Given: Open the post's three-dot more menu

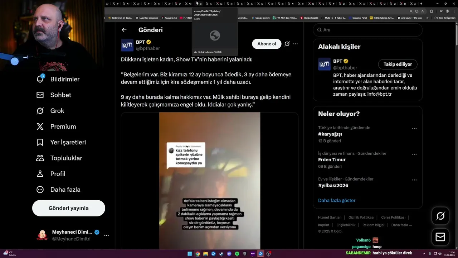Looking at the screenshot, I should point(295,44).
